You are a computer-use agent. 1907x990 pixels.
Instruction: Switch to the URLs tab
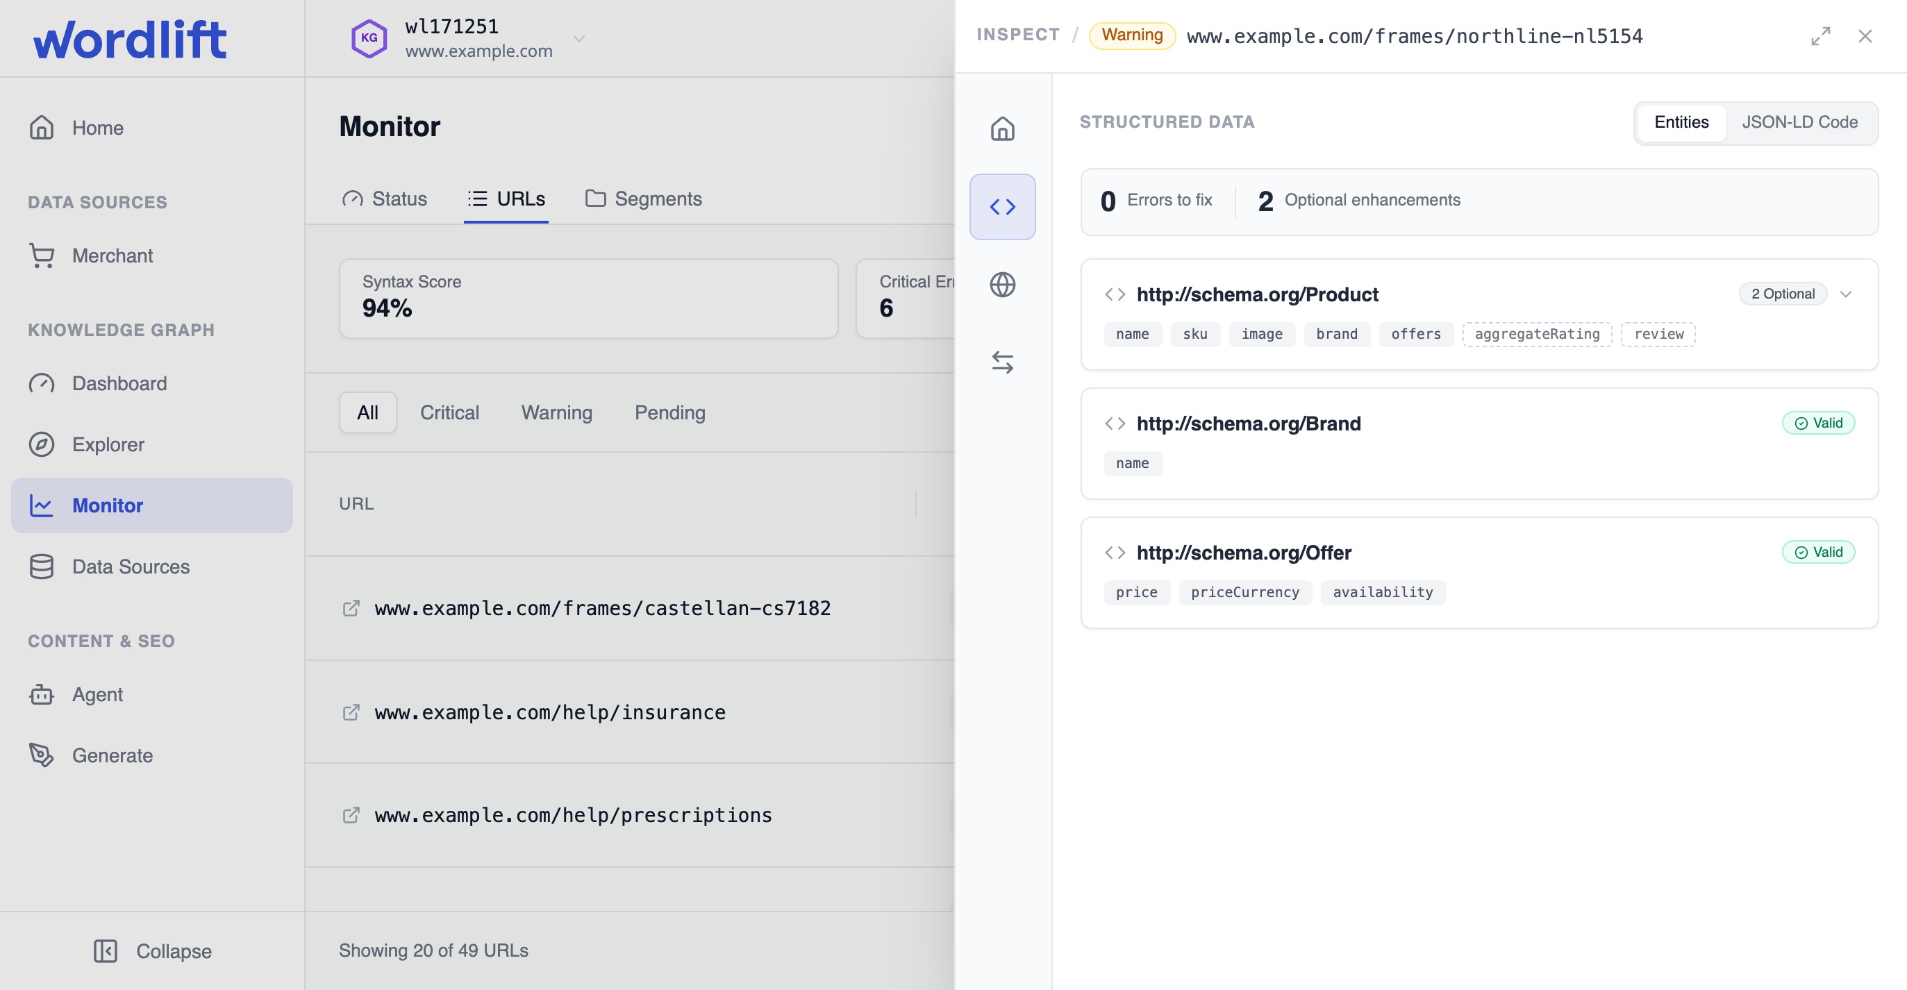point(506,199)
